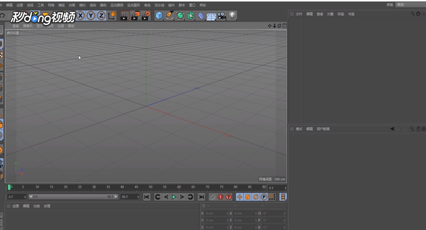Open the array modeling objects icon

[190, 16]
